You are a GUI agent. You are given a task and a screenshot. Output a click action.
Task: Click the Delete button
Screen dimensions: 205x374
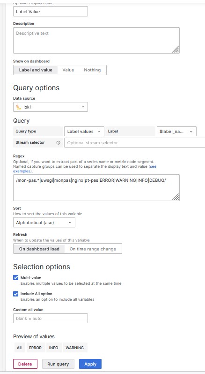pyautogui.click(x=25, y=364)
